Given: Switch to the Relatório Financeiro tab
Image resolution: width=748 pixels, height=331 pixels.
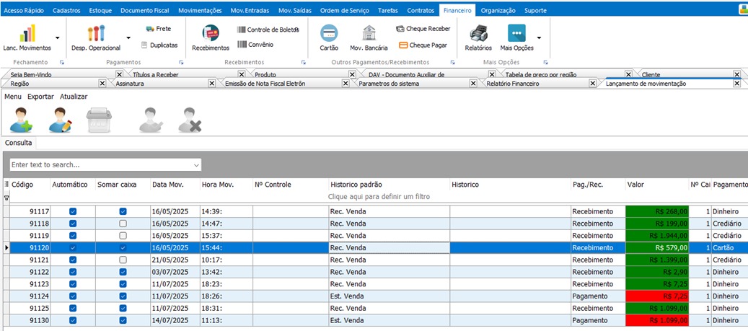Looking at the screenshot, I should (x=512, y=84).
